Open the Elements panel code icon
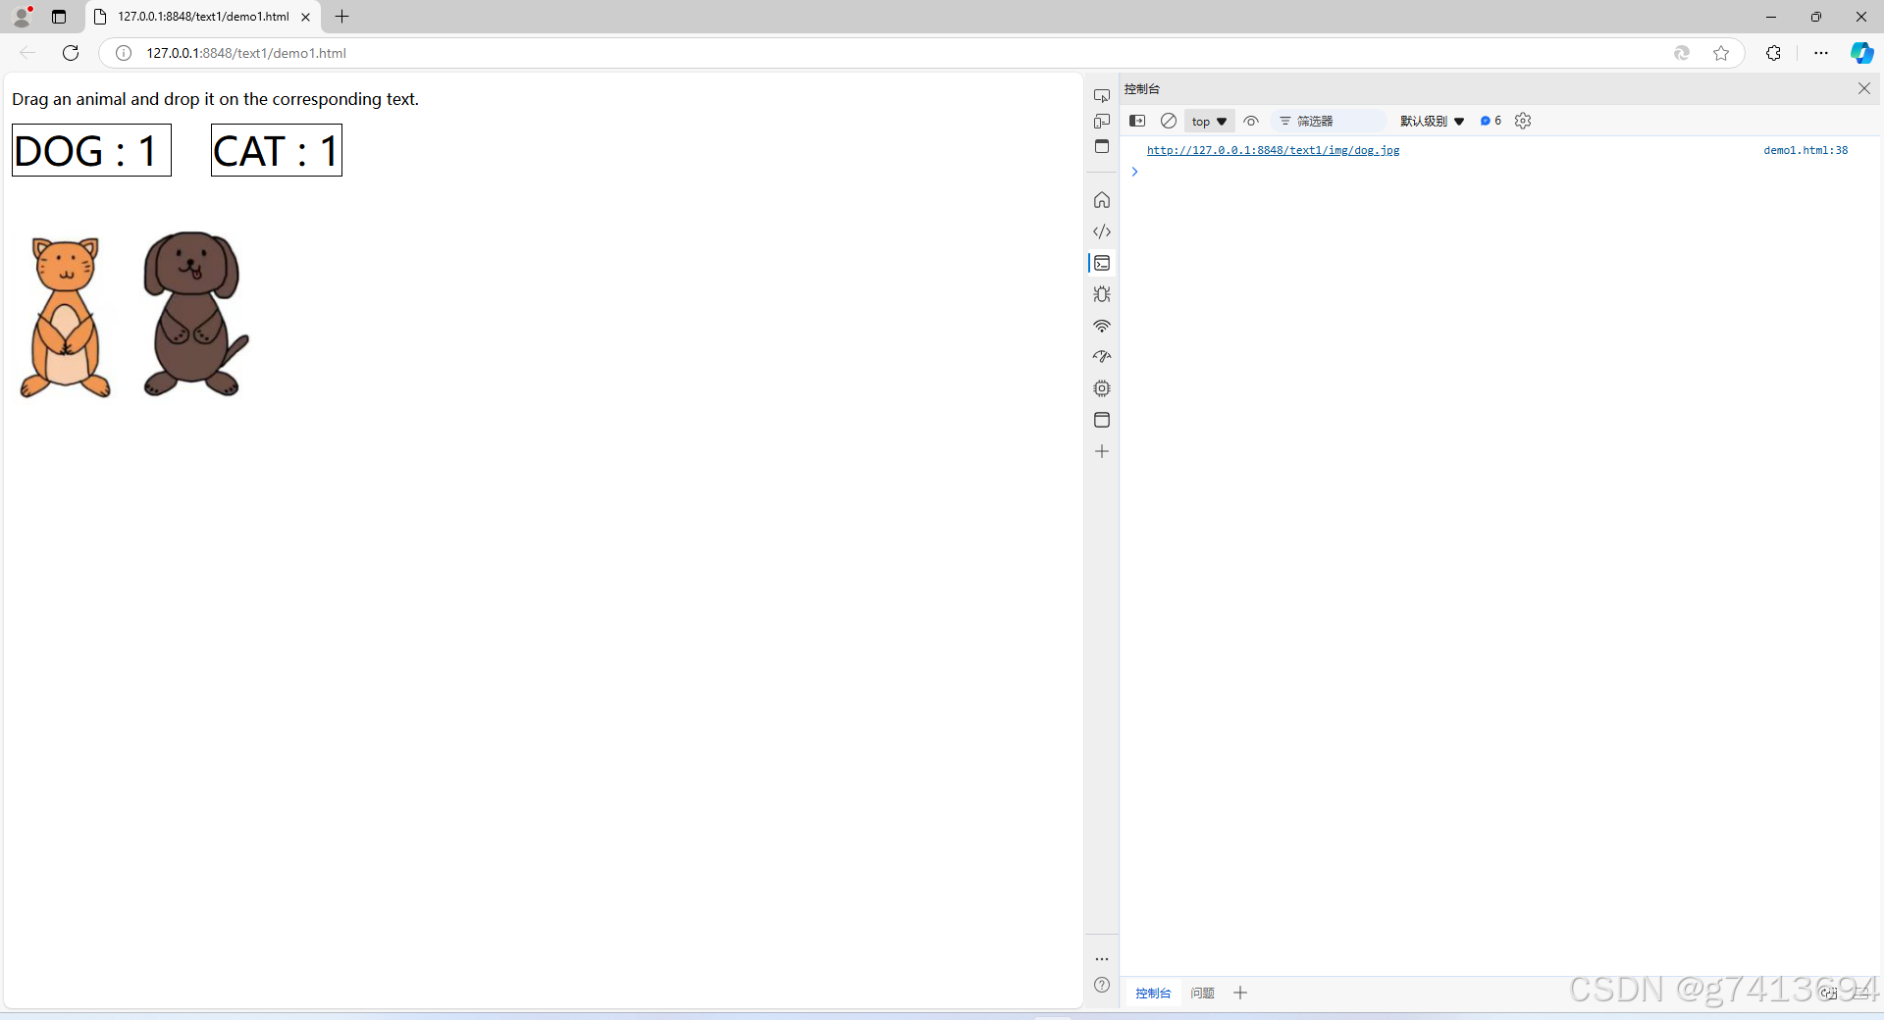Viewport: 1884px width, 1020px height. pos(1102,231)
